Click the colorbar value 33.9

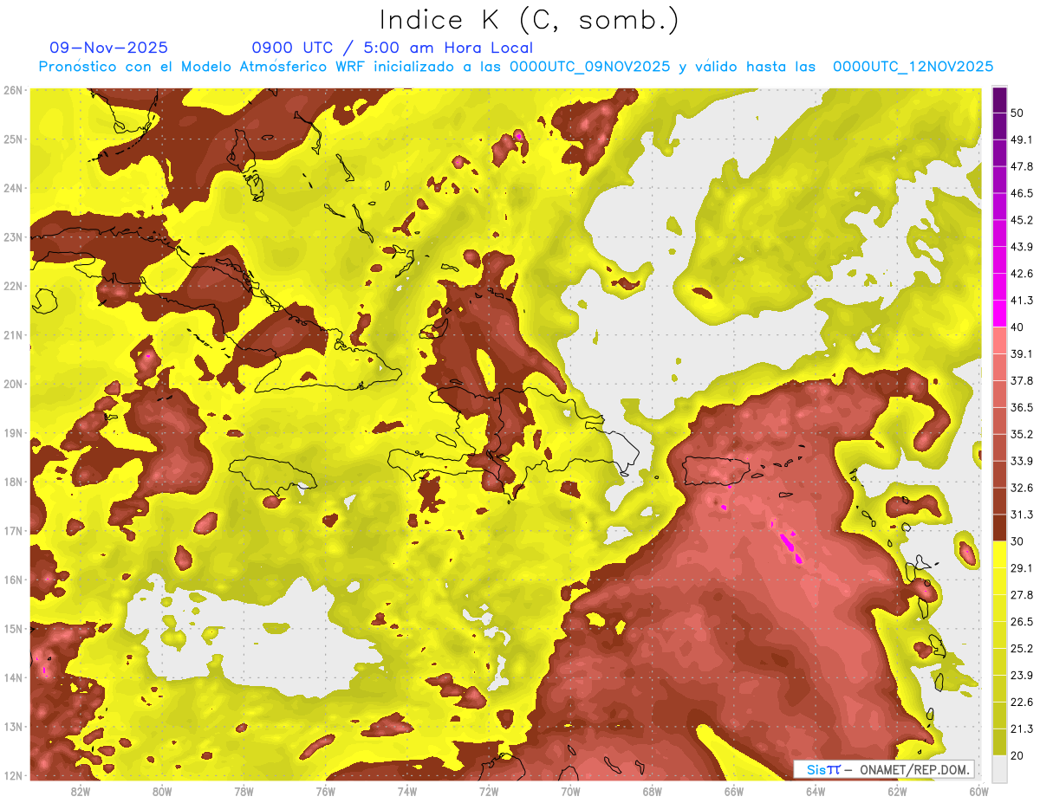click(x=1021, y=461)
